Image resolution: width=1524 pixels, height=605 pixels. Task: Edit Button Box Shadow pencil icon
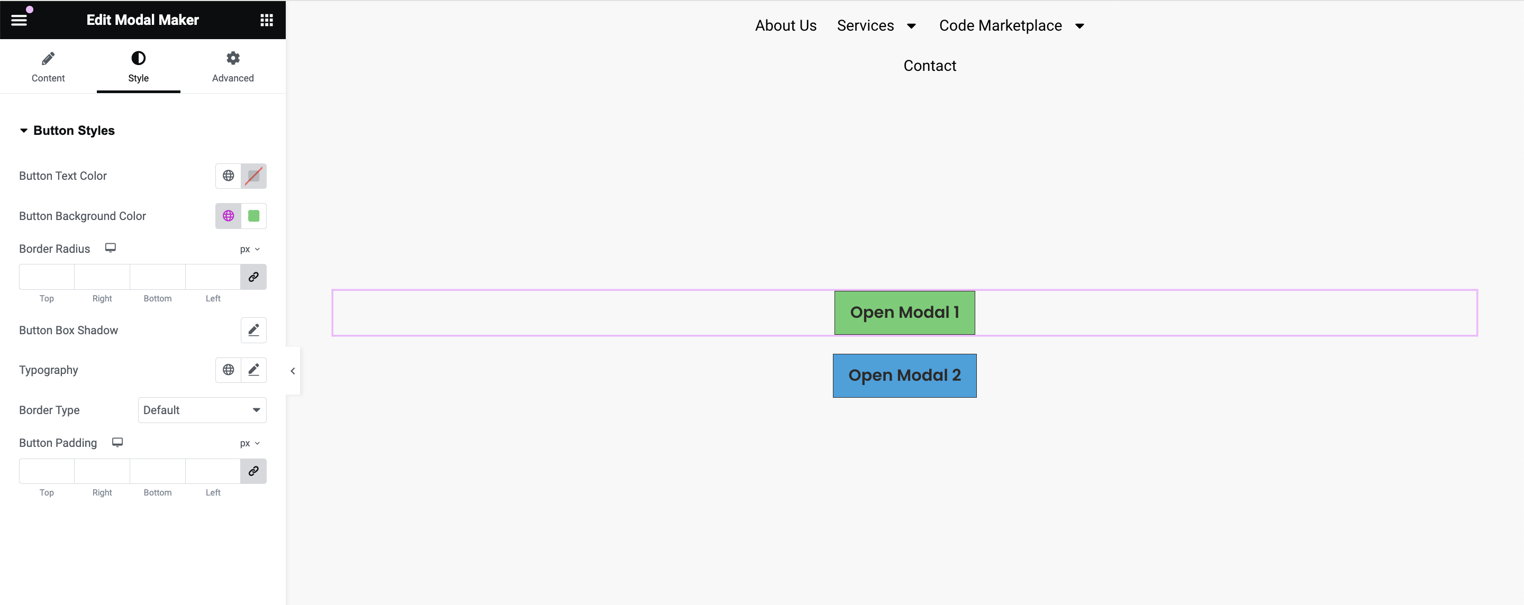coord(254,330)
